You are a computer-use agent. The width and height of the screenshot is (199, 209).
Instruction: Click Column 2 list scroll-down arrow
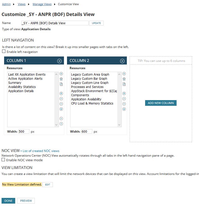pos(119,125)
